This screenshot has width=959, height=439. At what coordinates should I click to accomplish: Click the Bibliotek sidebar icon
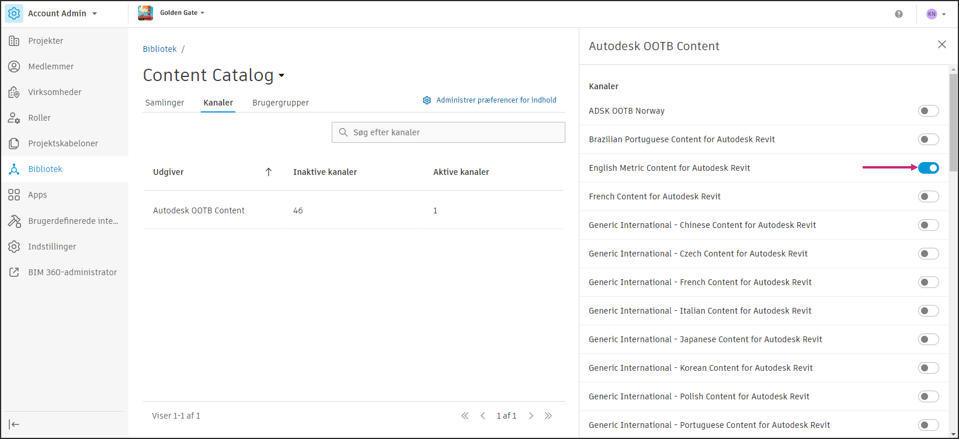(x=14, y=169)
